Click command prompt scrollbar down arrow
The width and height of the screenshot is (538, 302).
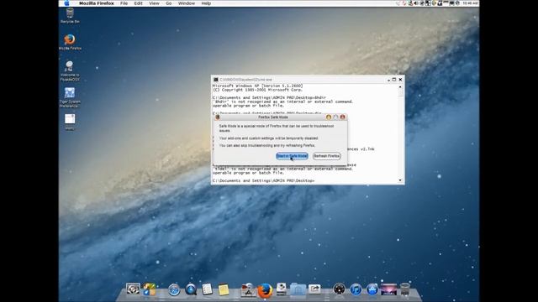tap(400, 180)
